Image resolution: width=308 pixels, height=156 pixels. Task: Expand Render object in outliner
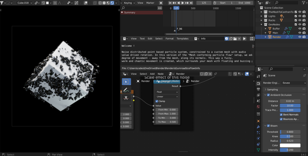266,37
